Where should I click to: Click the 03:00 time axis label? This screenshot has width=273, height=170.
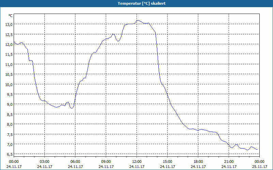pos(45,162)
